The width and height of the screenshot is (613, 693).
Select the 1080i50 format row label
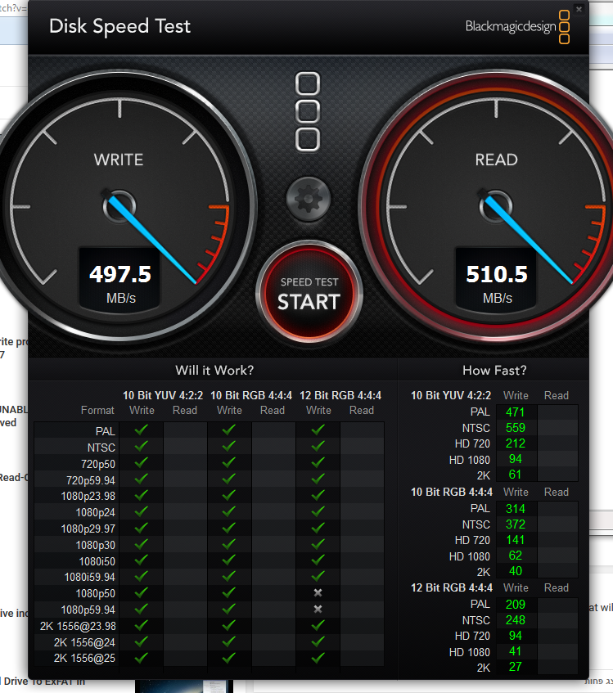[95, 560]
